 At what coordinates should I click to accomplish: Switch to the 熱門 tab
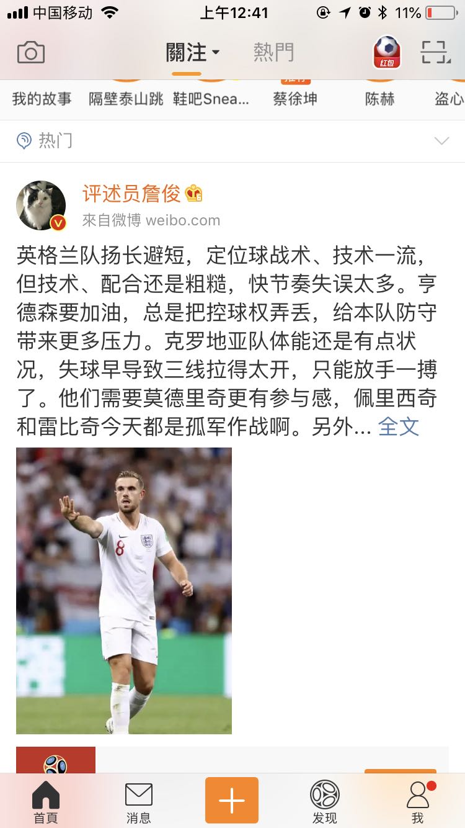click(x=273, y=53)
